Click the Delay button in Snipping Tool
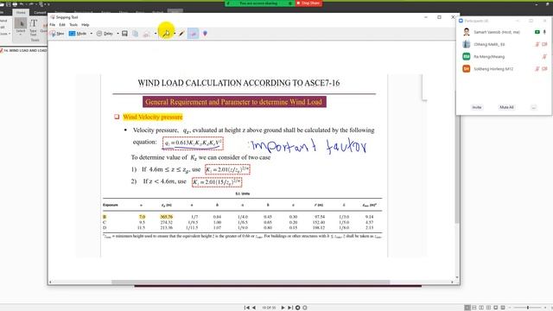 tap(105, 34)
